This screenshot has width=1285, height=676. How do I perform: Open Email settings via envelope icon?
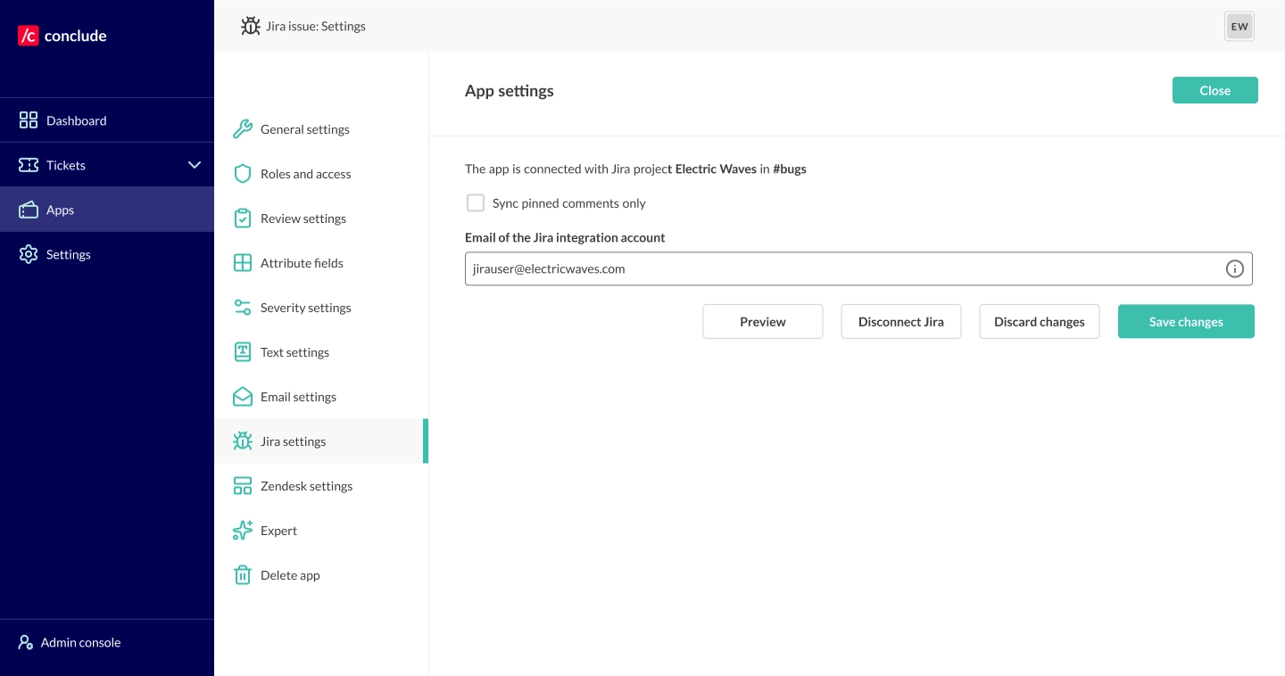(243, 396)
